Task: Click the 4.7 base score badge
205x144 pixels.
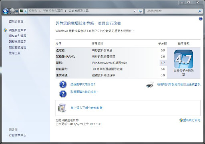Action: tap(183, 59)
